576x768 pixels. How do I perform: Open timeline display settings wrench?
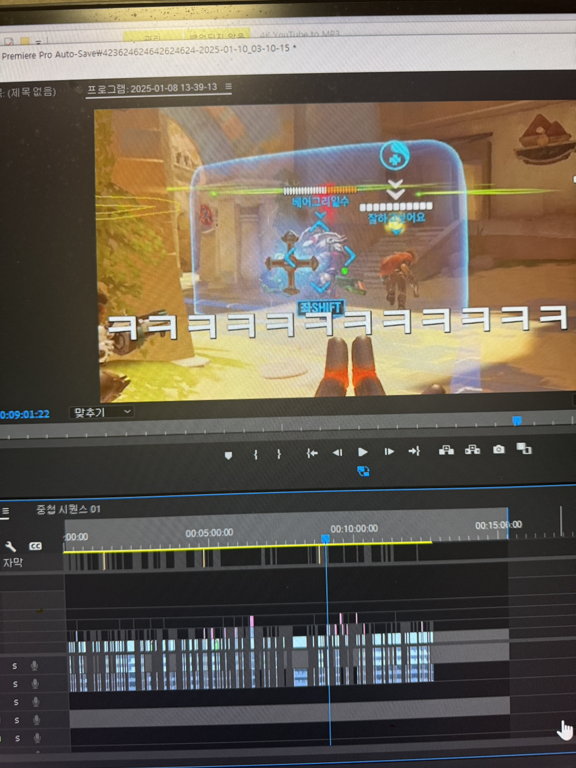tap(11, 546)
